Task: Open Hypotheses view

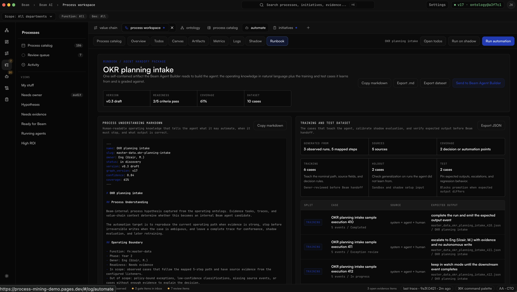Action: [x=52, y=105]
